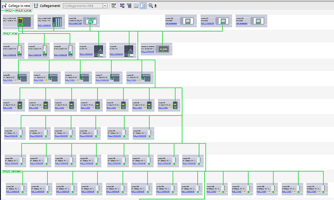Click the page break view toolbar icon
Screen dimensions: 334x200
point(129,6)
